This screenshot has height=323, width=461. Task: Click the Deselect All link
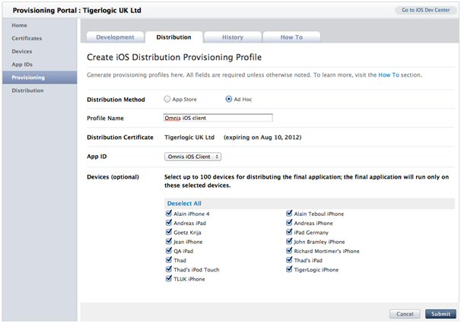183,204
